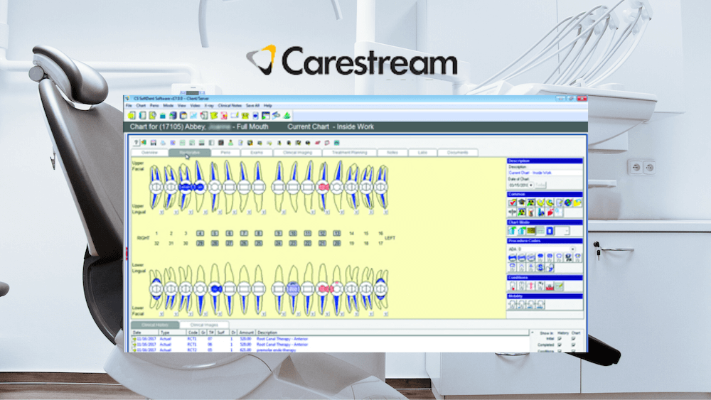Select the premolar endo therapy row

point(330,350)
